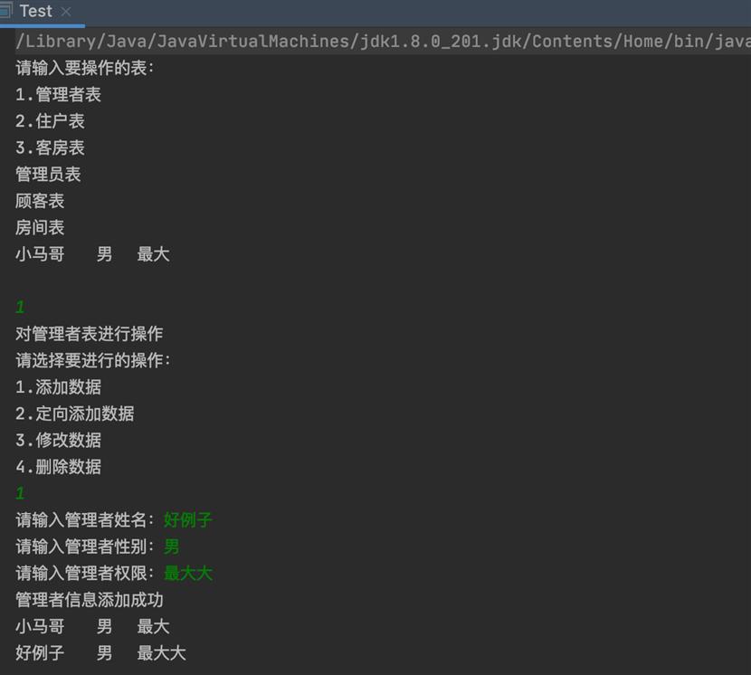Click the '3.修改数据' menu line
Viewport: 751px width, 675px height.
[x=58, y=441]
